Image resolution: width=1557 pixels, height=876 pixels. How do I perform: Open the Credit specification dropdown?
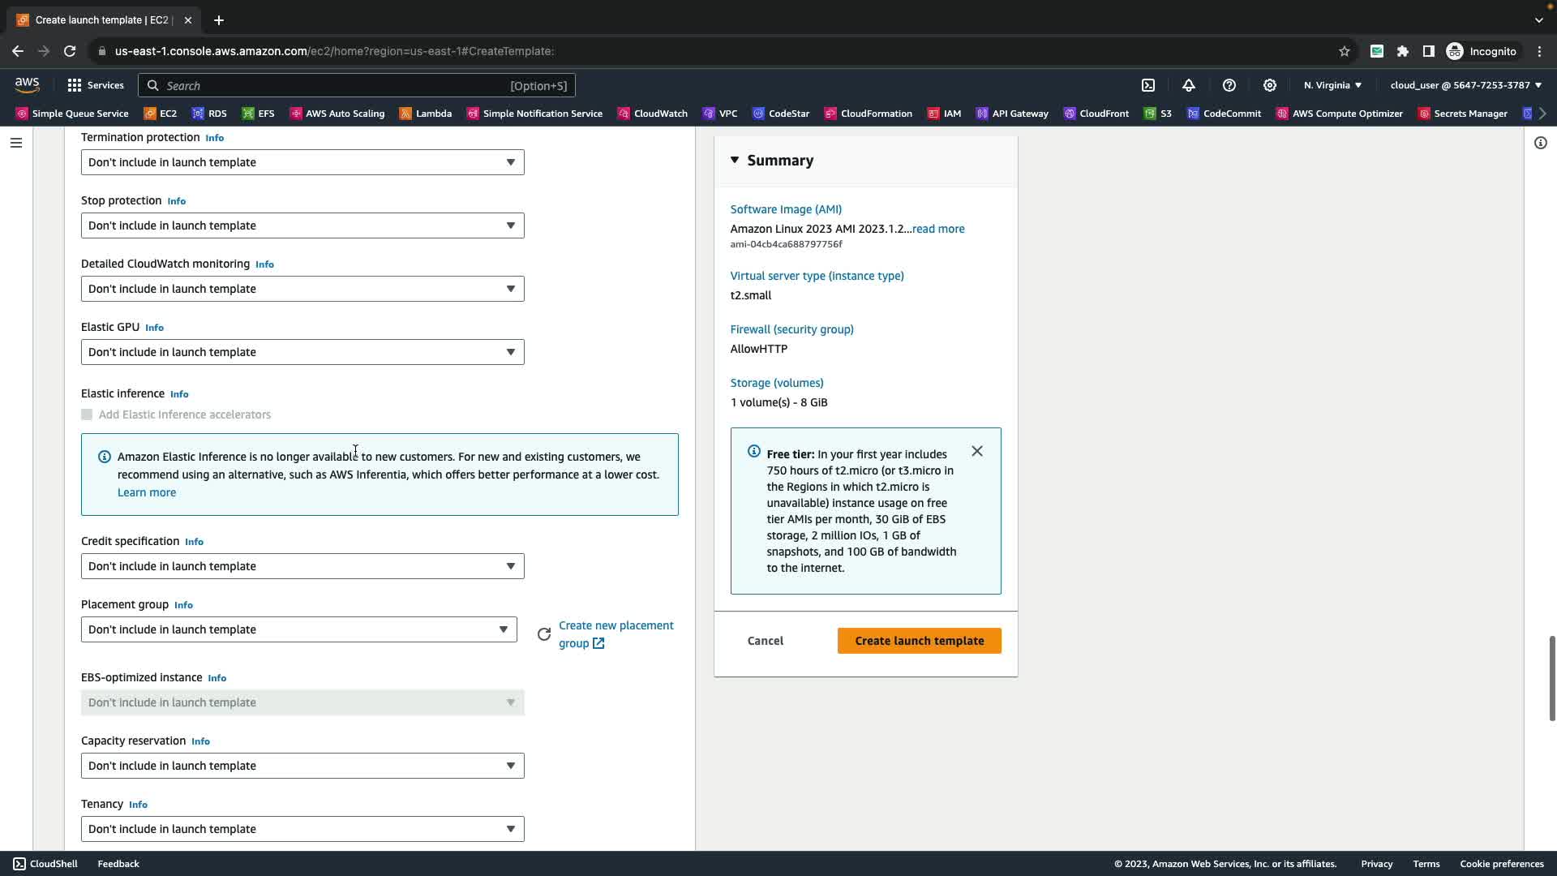pos(302,566)
